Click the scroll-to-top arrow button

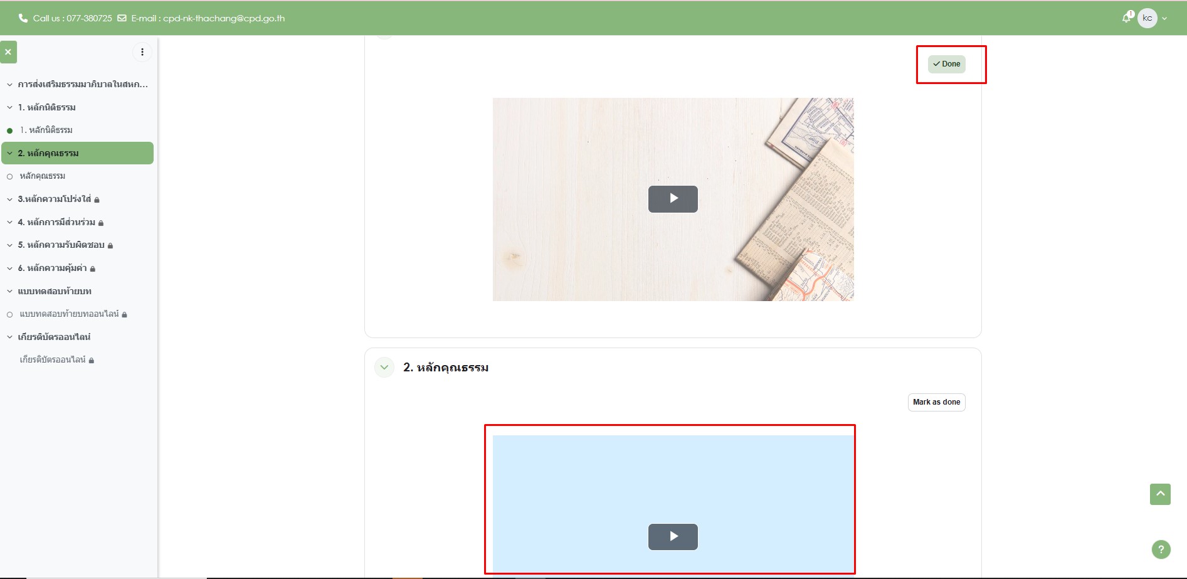pyautogui.click(x=1160, y=494)
